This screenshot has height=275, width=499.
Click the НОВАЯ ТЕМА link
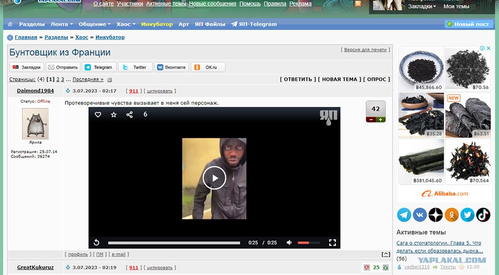click(x=339, y=79)
